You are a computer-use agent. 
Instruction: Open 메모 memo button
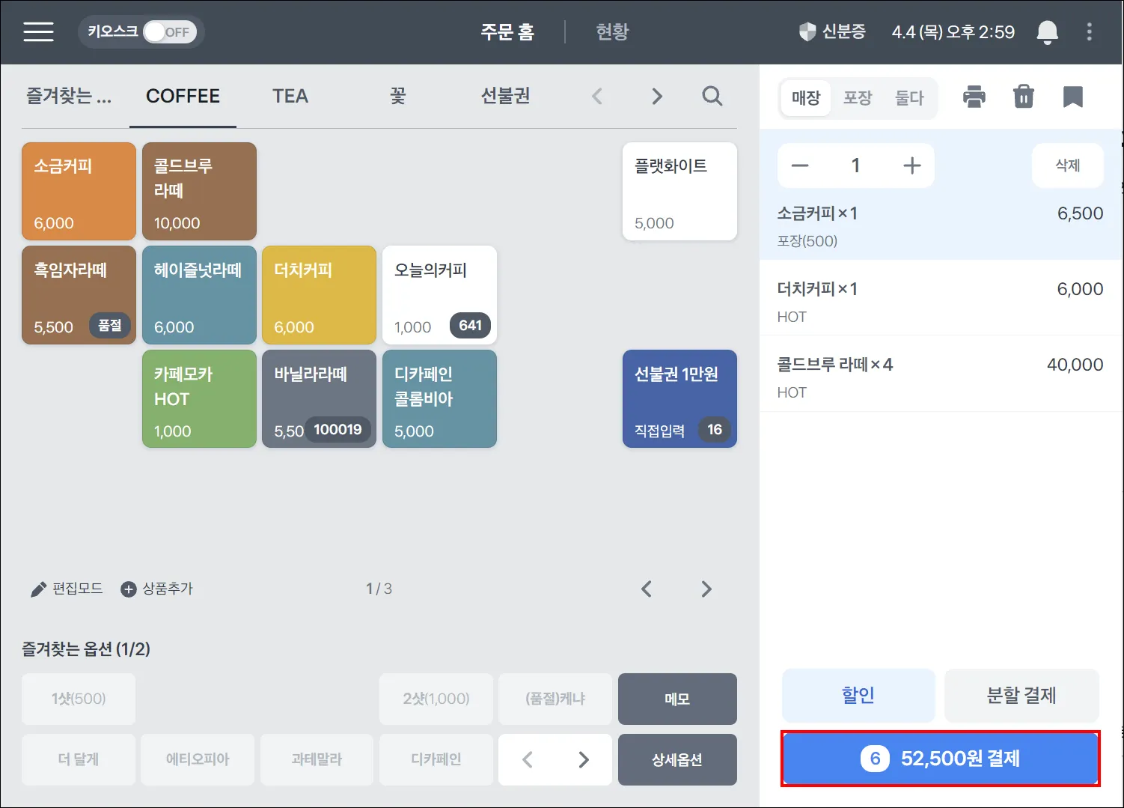677,699
